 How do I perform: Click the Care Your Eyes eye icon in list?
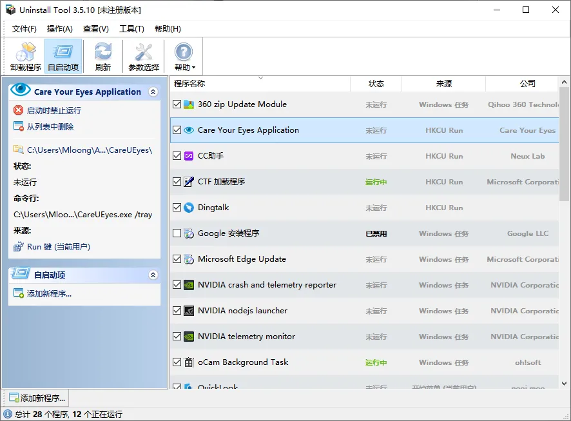pyautogui.click(x=189, y=130)
